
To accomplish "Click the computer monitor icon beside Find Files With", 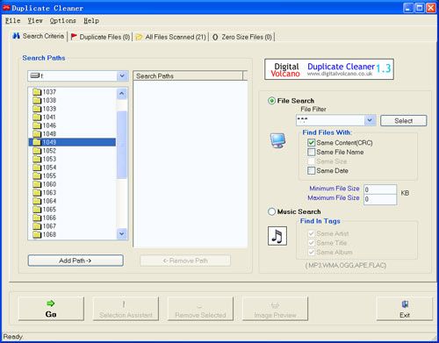I will click(x=277, y=140).
